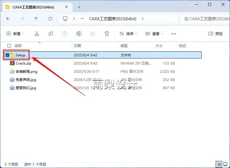Sort by the 大小 column header
The image size is (230, 168).
pos(159,46)
